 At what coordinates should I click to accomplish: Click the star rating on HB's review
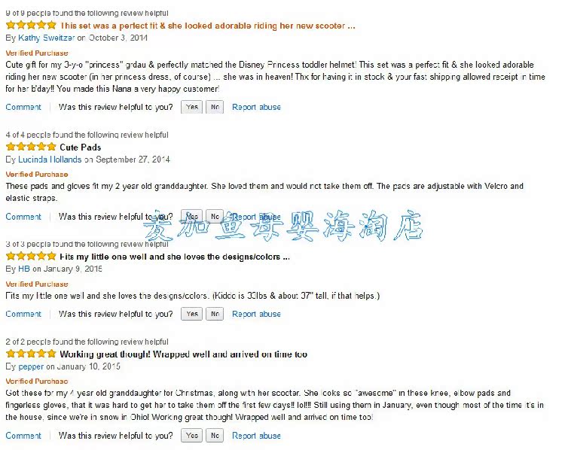pyautogui.click(x=31, y=257)
